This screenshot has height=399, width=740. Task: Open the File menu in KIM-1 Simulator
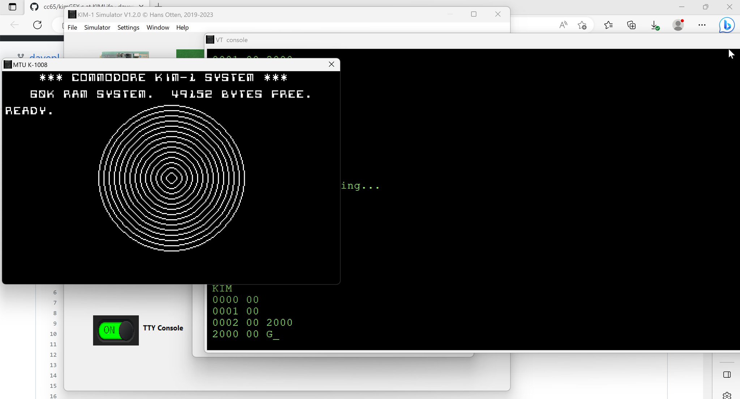[72, 27]
